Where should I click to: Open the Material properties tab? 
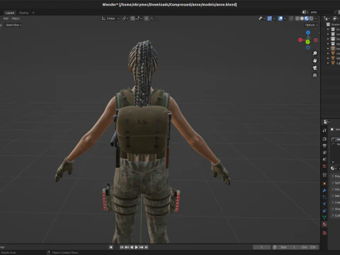(324, 224)
